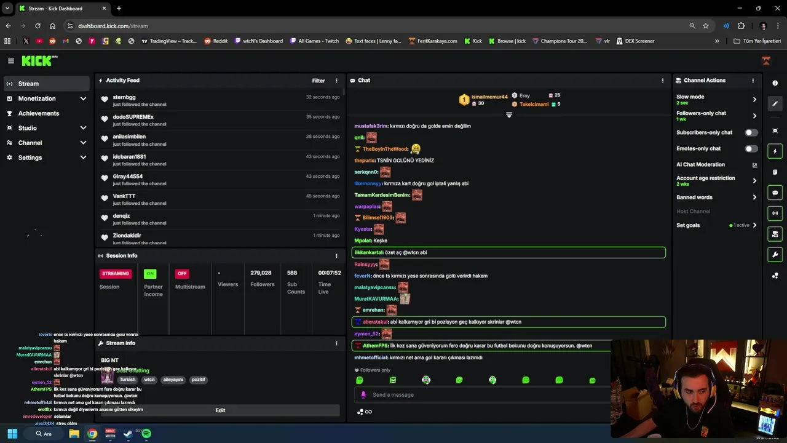Click the wrench icon in right toolbar
The width and height of the screenshot is (787, 443).
[775, 255]
